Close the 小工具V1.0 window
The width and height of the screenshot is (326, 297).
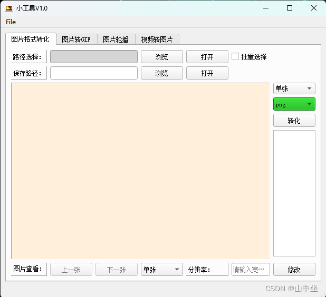tap(314, 8)
